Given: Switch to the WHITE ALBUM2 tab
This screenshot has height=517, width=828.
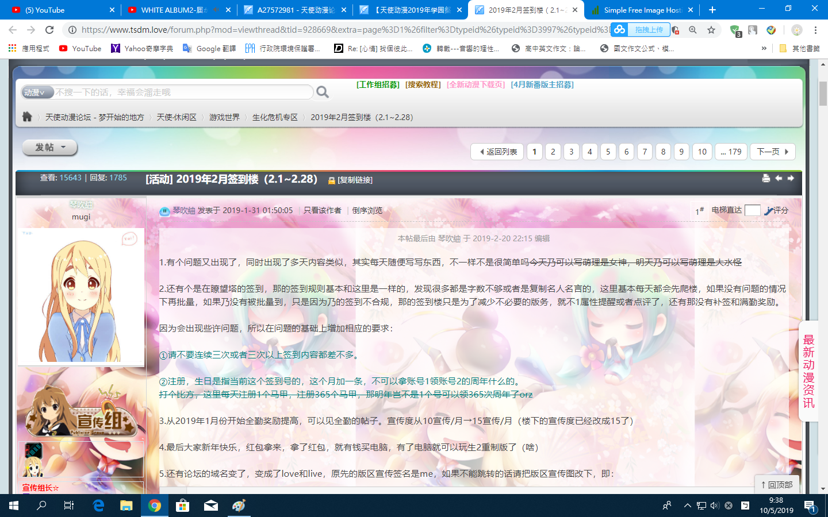Looking at the screenshot, I should click(179, 10).
